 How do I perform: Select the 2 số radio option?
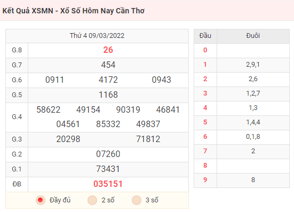(x=92, y=200)
